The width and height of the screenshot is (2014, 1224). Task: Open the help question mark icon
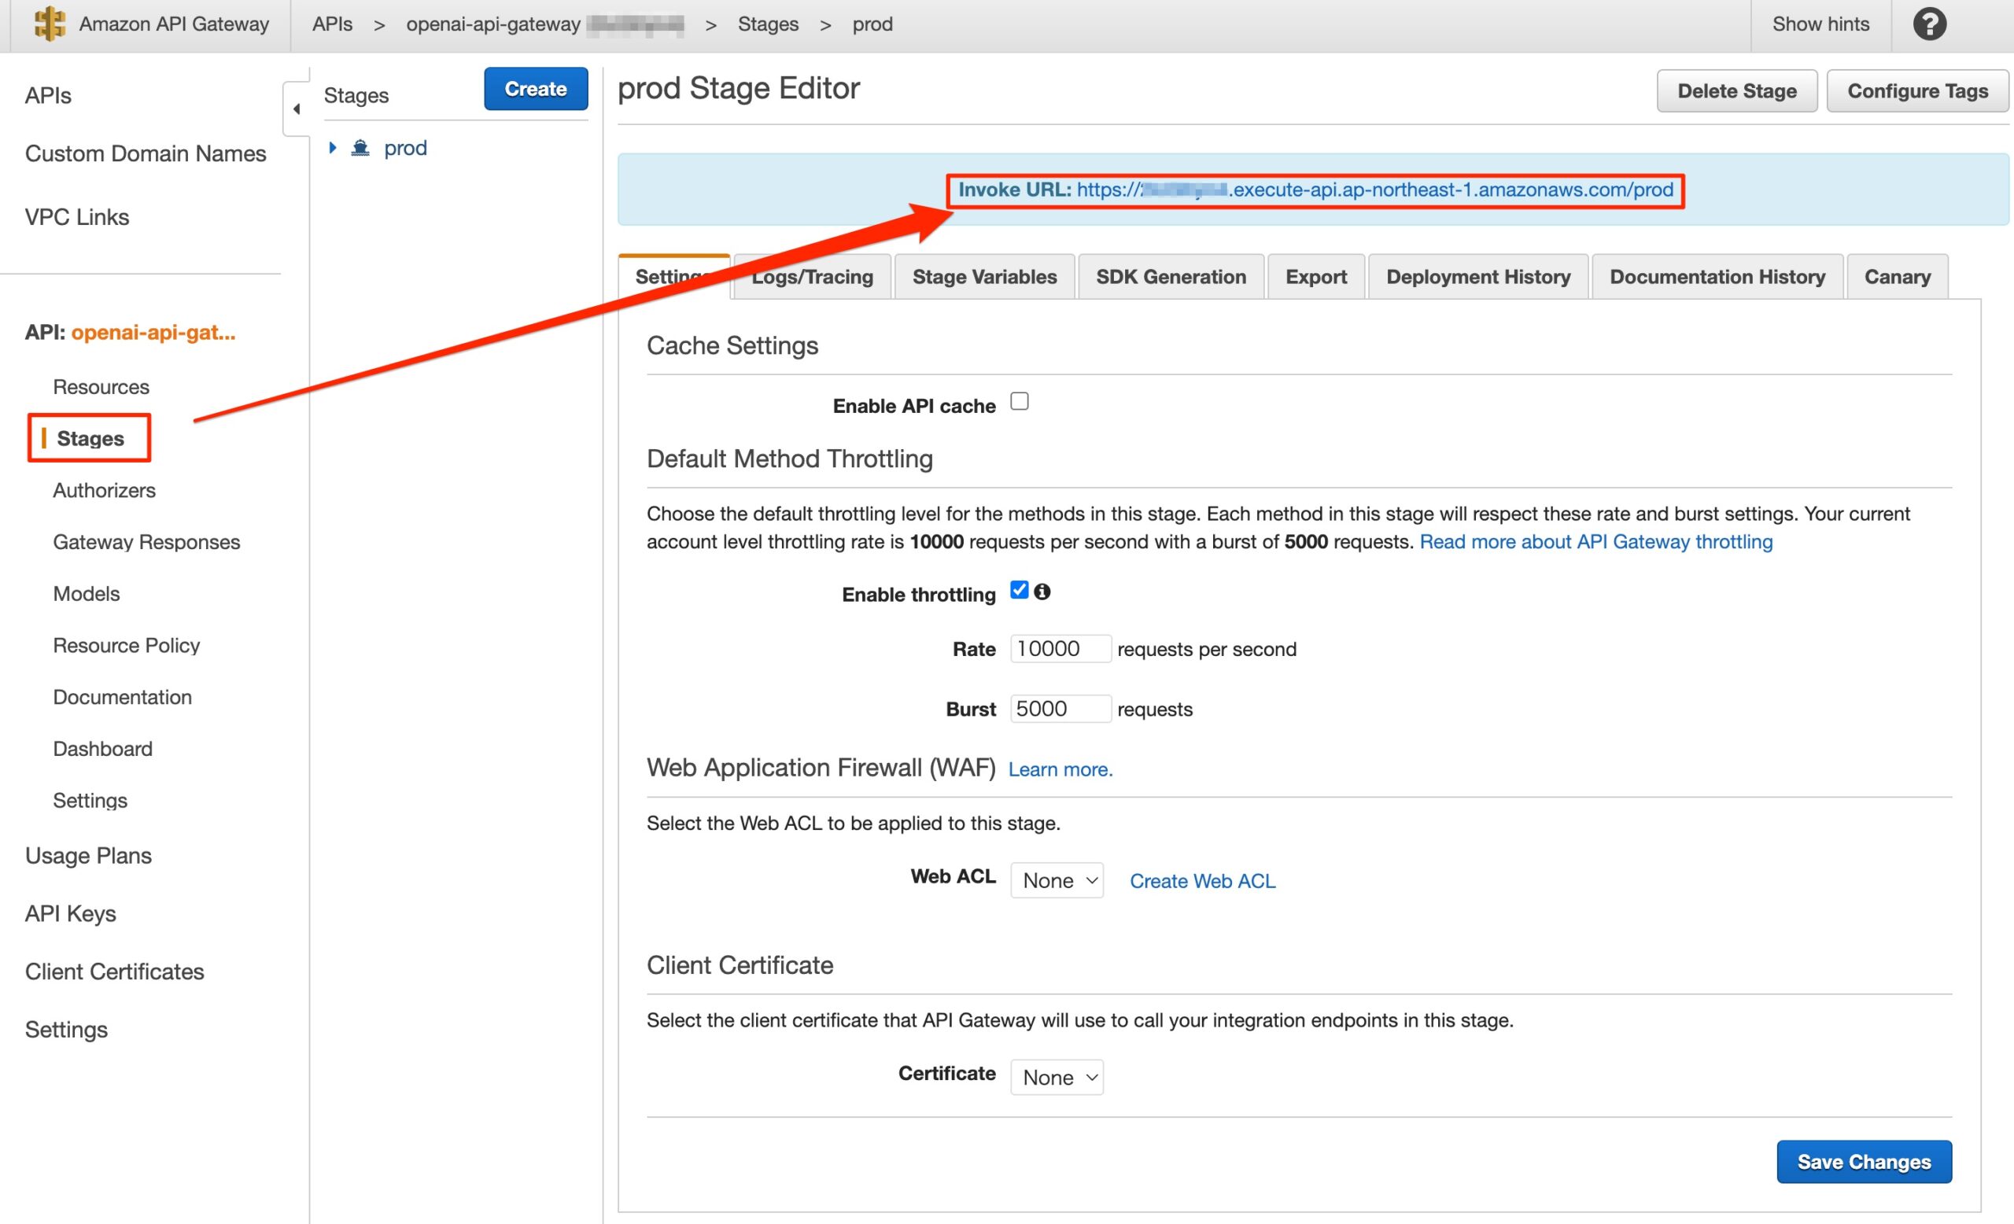point(1929,24)
